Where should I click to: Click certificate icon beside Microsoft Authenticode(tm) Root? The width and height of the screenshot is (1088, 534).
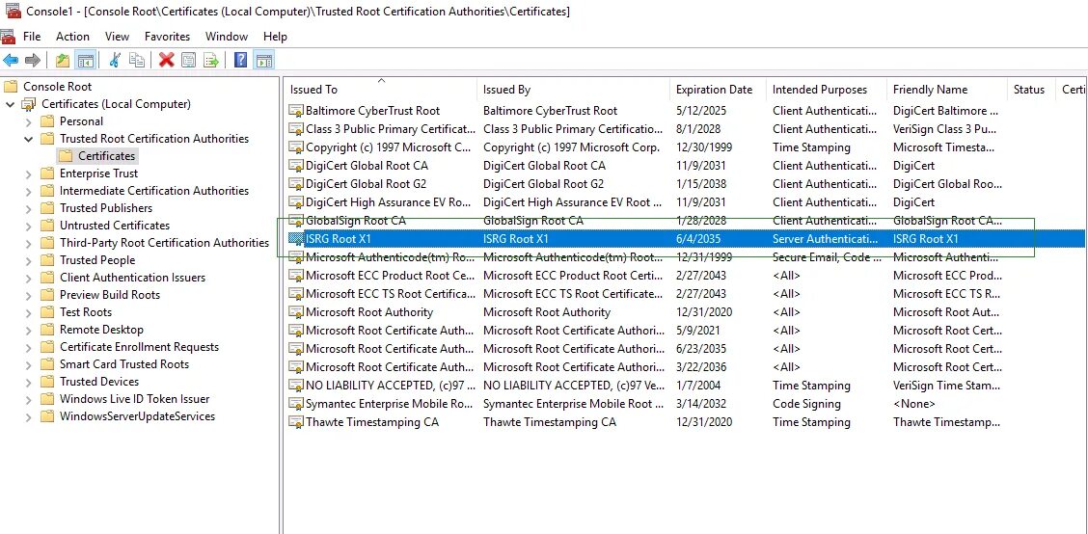(296, 257)
